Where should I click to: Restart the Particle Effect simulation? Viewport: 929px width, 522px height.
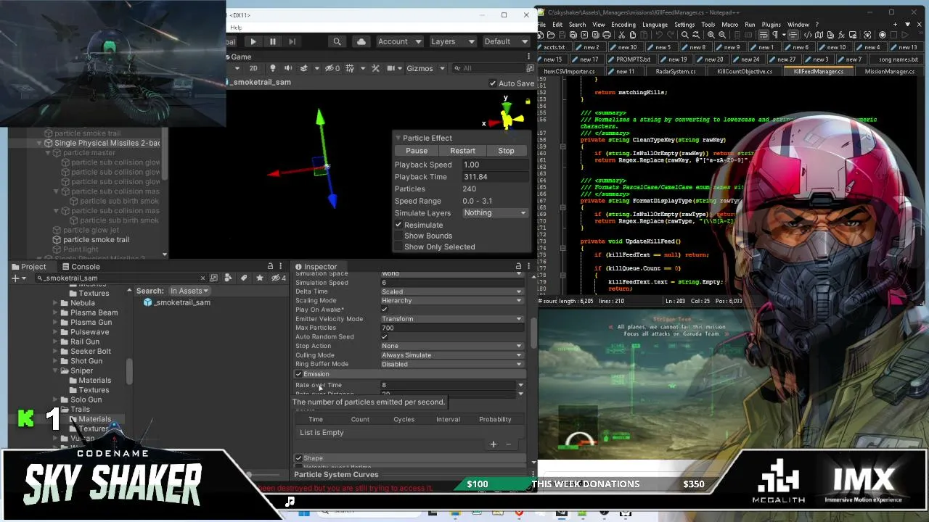pos(462,151)
